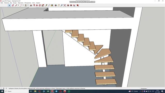The width and height of the screenshot is (165, 93).
Task: Open the Cloudy weather widget
Action: pyautogui.click(x=133, y=91)
